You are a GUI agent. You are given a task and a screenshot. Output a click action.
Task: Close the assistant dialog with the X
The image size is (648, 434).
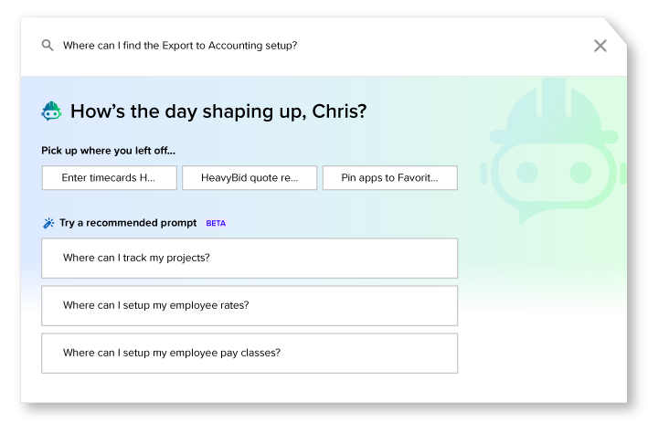point(600,46)
